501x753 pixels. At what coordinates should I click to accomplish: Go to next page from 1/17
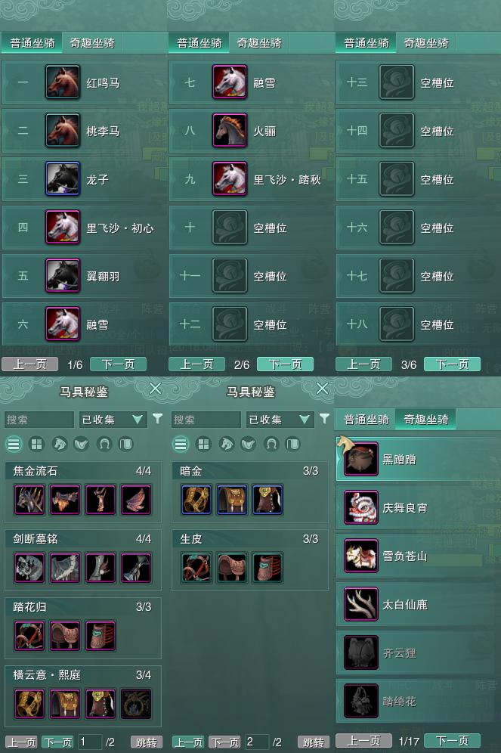pyautogui.click(x=452, y=740)
